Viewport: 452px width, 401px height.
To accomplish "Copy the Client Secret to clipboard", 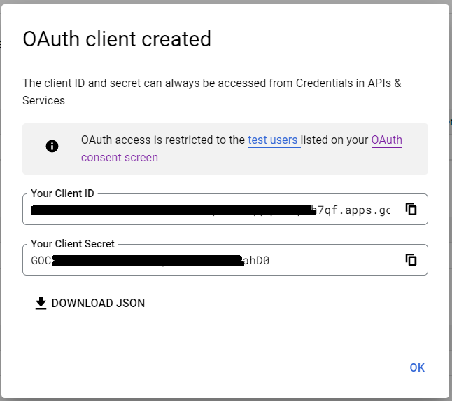I will coord(411,259).
